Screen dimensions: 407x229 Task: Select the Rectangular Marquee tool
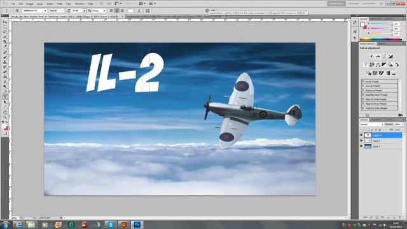coord(4,27)
